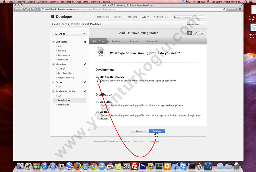Click the Download step tab

tap(152, 41)
